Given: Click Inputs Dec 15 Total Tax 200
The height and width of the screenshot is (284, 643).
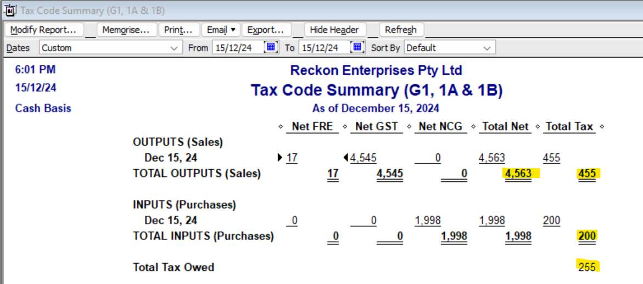Looking at the screenshot, I should coord(551,221).
